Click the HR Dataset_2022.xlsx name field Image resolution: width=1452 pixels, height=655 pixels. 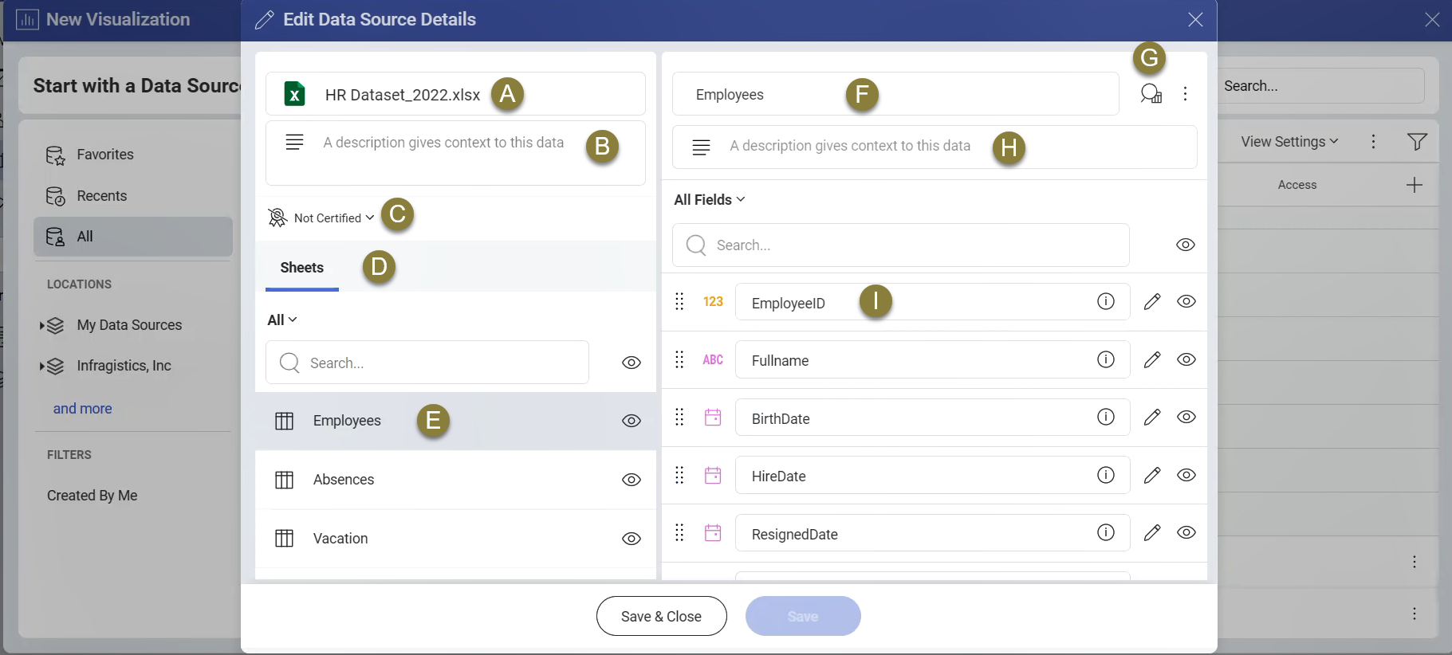(455, 94)
